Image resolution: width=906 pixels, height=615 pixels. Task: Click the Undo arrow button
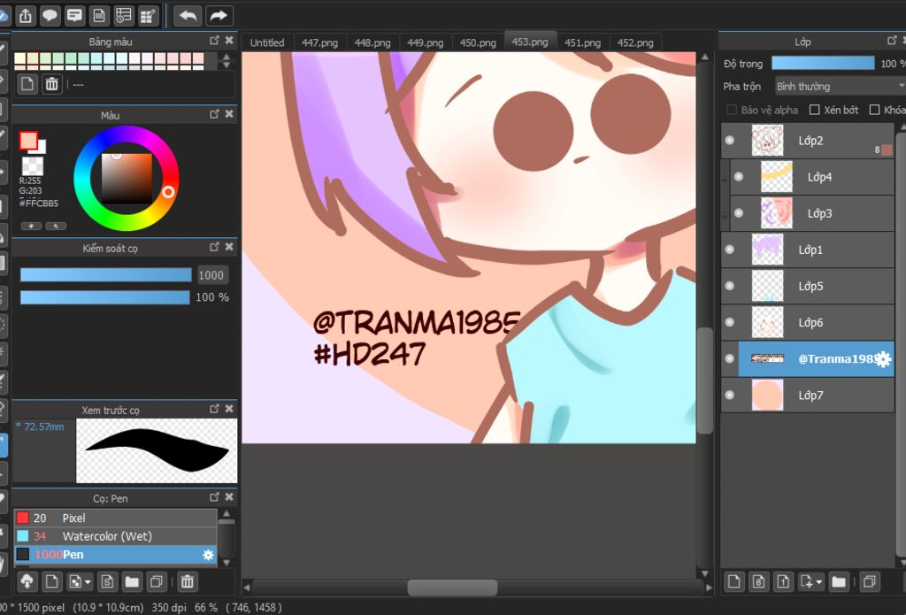coord(188,16)
